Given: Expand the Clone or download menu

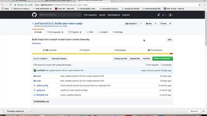Looking at the screenshot, I should click(x=162, y=59).
